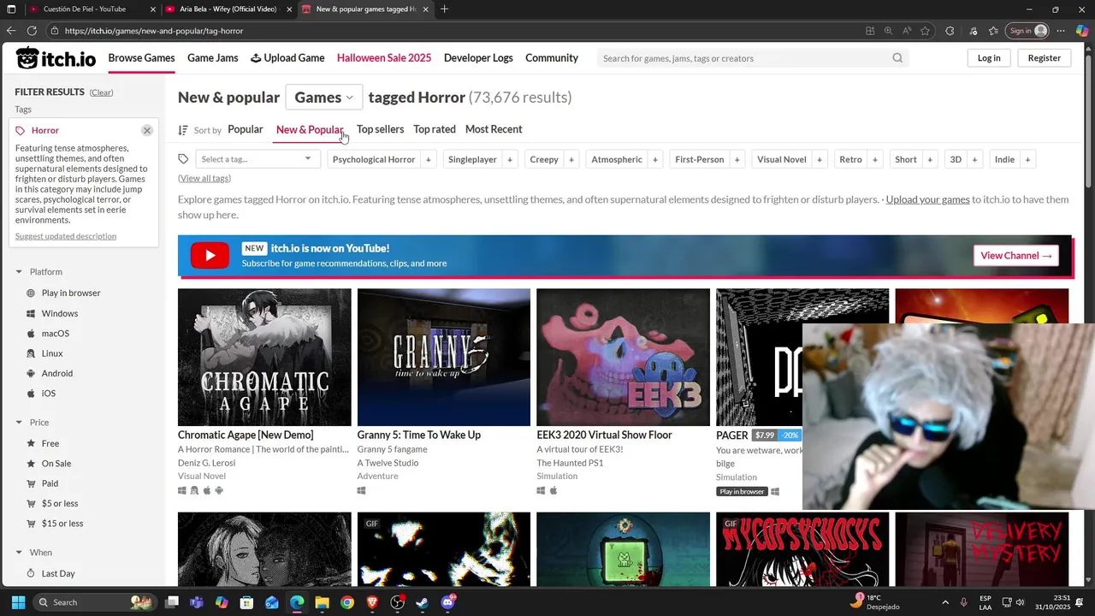
Task: Add the Psychological Horror tag plus icon
Action: coord(429,159)
